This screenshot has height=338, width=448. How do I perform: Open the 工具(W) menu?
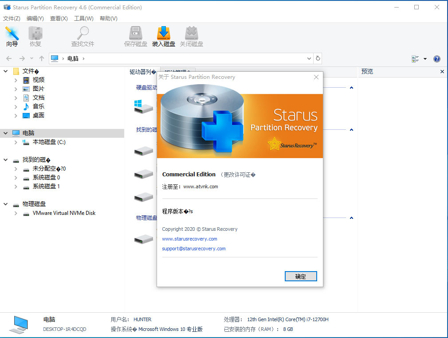click(x=83, y=19)
